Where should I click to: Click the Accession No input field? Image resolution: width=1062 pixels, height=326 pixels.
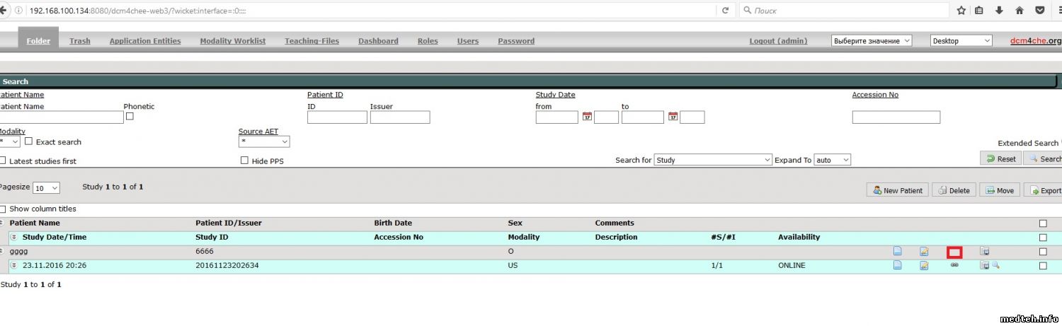coord(896,117)
